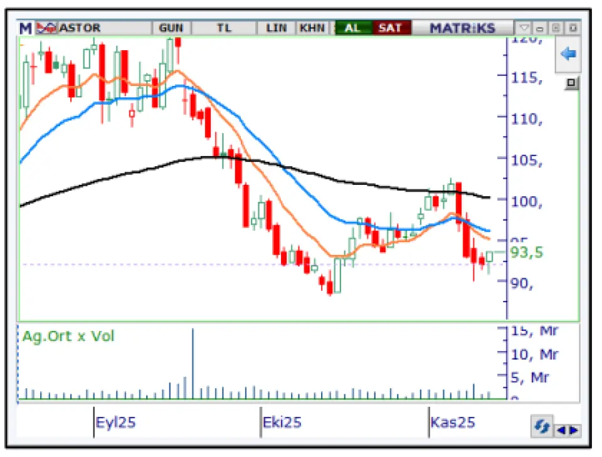Toggle the LIN scale mode
The width and height of the screenshot is (602, 457).
[276, 28]
